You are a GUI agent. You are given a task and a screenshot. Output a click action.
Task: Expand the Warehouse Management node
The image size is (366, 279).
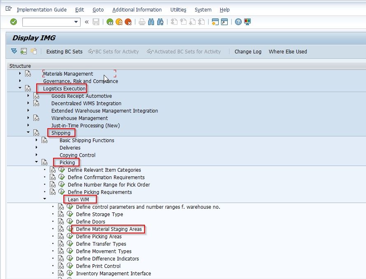click(x=28, y=118)
